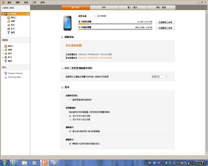Open the Tools (工具) menu
The width and height of the screenshot is (208, 166).
coord(34,3)
